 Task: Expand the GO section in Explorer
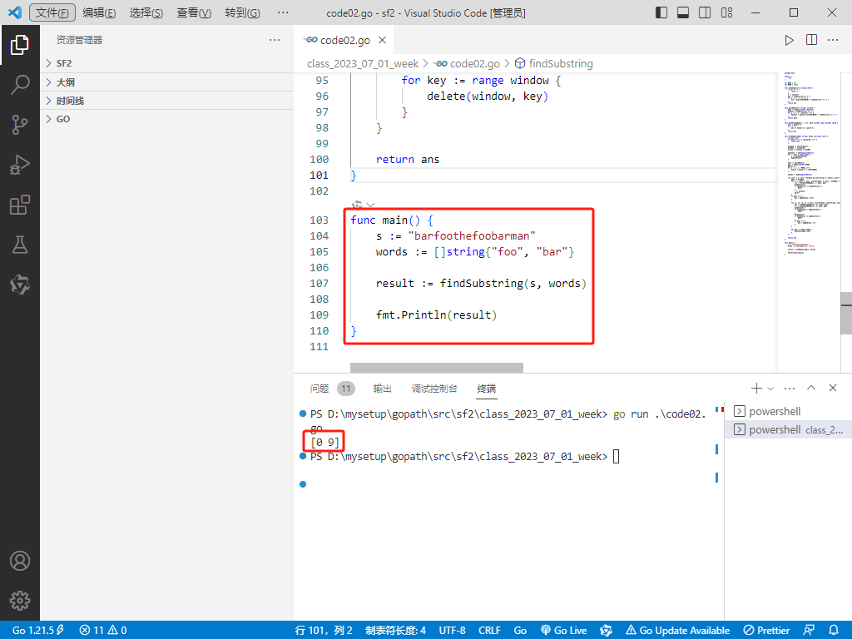pyautogui.click(x=166, y=119)
